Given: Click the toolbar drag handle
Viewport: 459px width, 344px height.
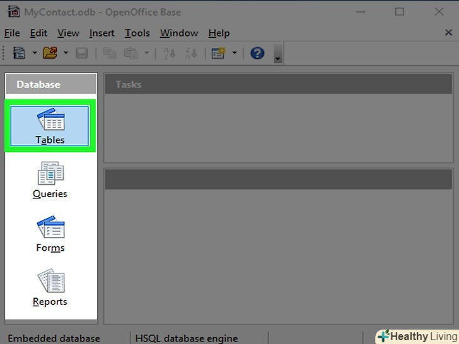Looking at the screenshot, I should [4, 53].
